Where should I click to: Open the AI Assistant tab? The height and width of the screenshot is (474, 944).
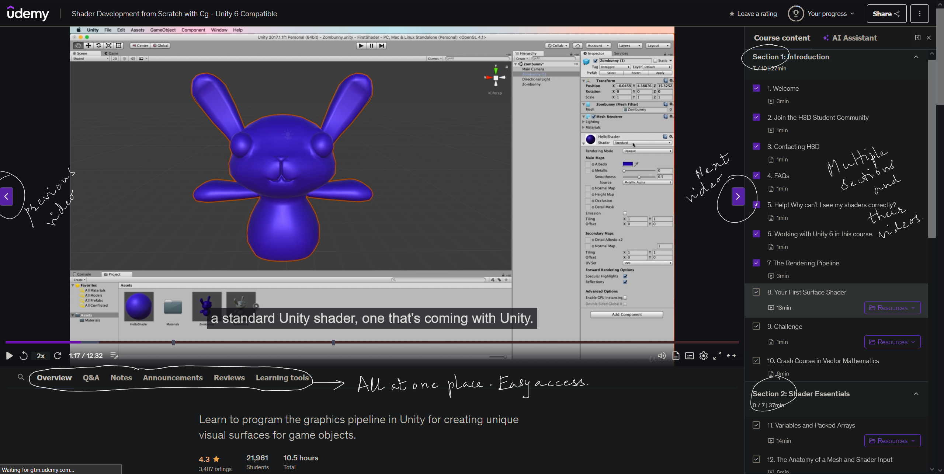pyautogui.click(x=850, y=38)
